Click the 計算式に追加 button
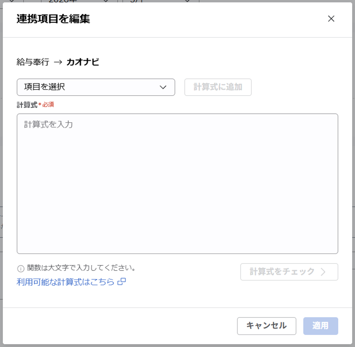The width and height of the screenshot is (355, 347). 218,87
